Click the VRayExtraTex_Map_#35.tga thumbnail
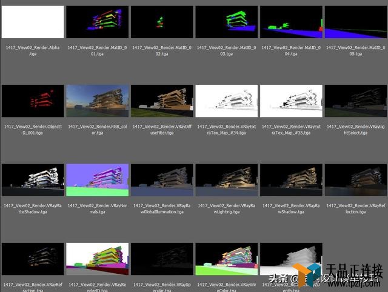Screen dimensions: 388x292 291,101
